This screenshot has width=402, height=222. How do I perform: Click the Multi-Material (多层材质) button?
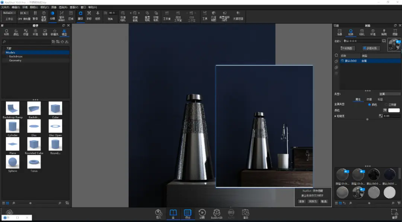coord(371,48)
